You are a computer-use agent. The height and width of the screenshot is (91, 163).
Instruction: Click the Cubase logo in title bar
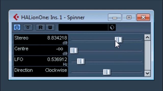point(16,17)
